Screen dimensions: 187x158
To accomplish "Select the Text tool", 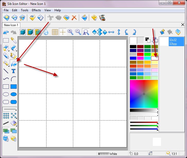I will click(14, 71).
